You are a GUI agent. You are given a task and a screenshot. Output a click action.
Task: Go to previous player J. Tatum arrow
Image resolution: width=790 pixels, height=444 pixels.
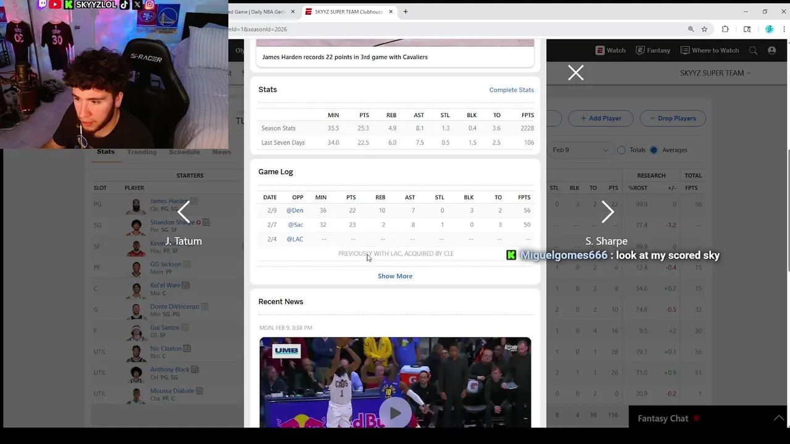[x=184, y=212]
